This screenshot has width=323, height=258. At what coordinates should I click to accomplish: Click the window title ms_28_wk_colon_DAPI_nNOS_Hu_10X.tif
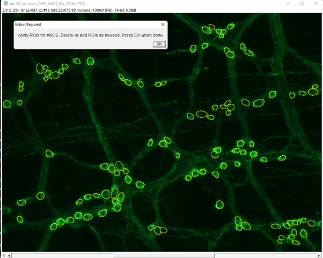pos(44,3)
